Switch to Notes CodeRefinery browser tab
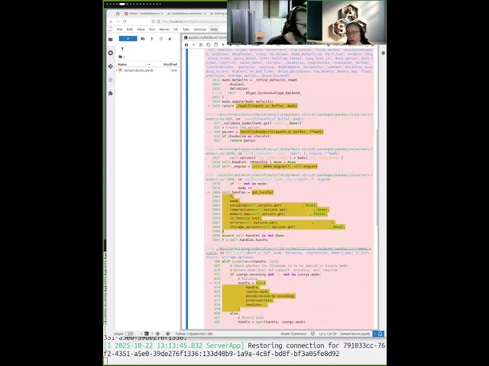This screenshot has width=489, height=366. tap(143, 14)
